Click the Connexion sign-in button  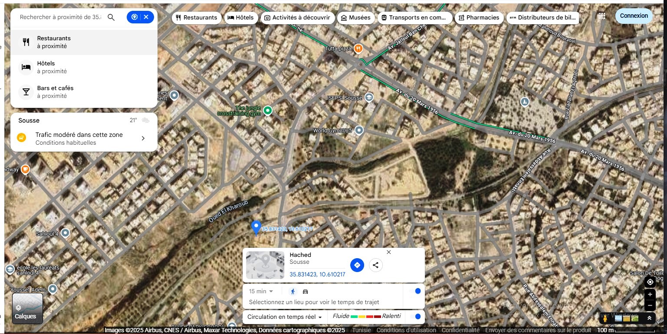pos(634,16)
